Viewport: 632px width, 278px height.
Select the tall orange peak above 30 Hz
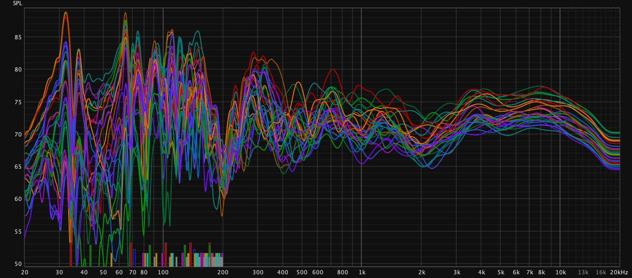66,13
